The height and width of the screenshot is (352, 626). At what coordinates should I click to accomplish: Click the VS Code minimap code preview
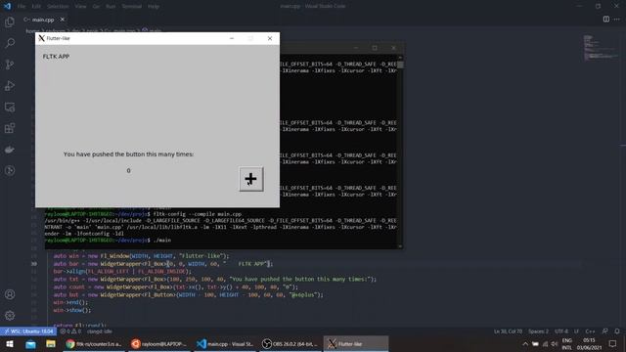601,48
